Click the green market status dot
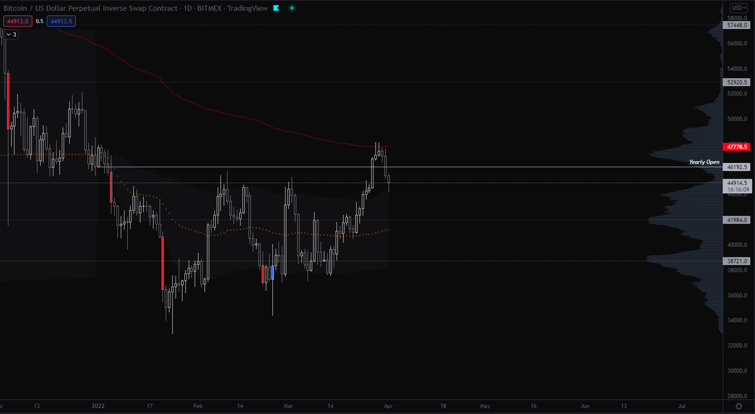This screenshot has width=755, height=414. tap(293, 8)
